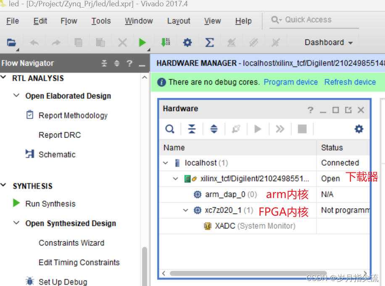Expand all in Flow Navigator header
Screen dimensions: 385x286
click(117, 64)
